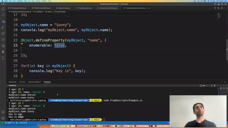Click 'Key is name' terminal output line
Viewport: 228px width, 128px height.
click(x=16, y=117)
